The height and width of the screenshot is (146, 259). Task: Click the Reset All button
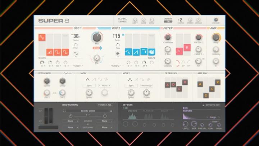coord(105,105)
